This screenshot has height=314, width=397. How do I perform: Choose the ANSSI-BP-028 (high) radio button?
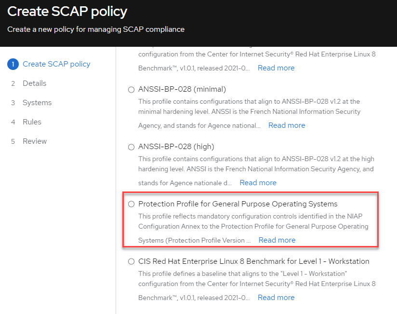(132, 147)
